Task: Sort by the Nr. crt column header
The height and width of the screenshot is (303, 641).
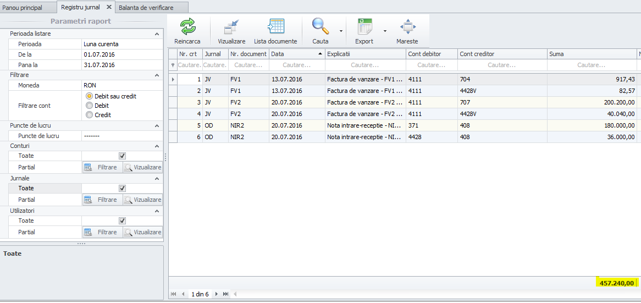Action: click(x=190, y=54)
